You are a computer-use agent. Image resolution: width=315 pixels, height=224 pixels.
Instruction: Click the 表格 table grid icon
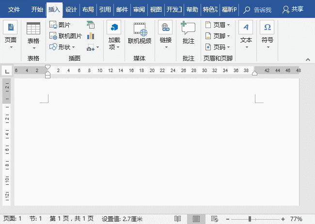point(33,28)
